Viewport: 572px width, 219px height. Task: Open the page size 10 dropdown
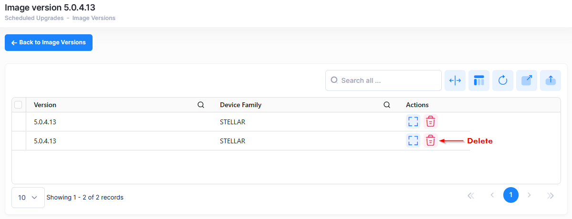point(28,198)
